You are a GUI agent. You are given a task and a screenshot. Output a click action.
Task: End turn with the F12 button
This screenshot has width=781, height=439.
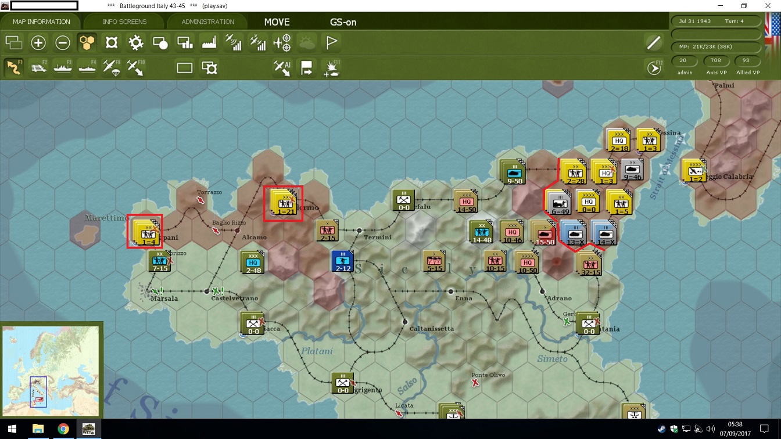click(x=654, y=68)
